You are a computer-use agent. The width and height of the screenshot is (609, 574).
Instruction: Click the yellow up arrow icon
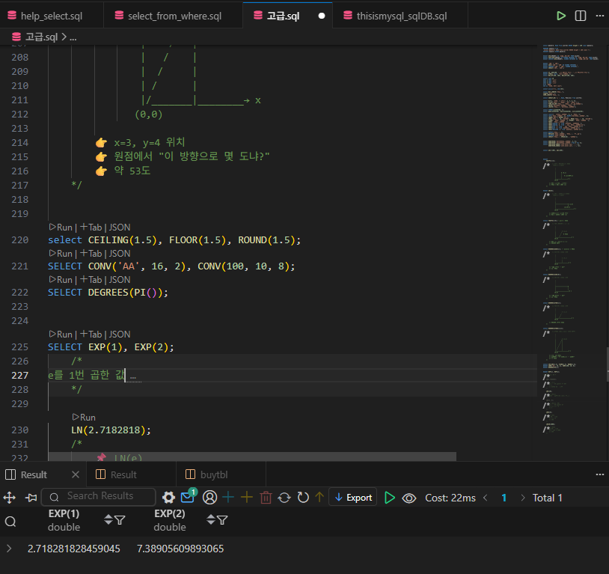pyautogui.click(x=319, y=498)
